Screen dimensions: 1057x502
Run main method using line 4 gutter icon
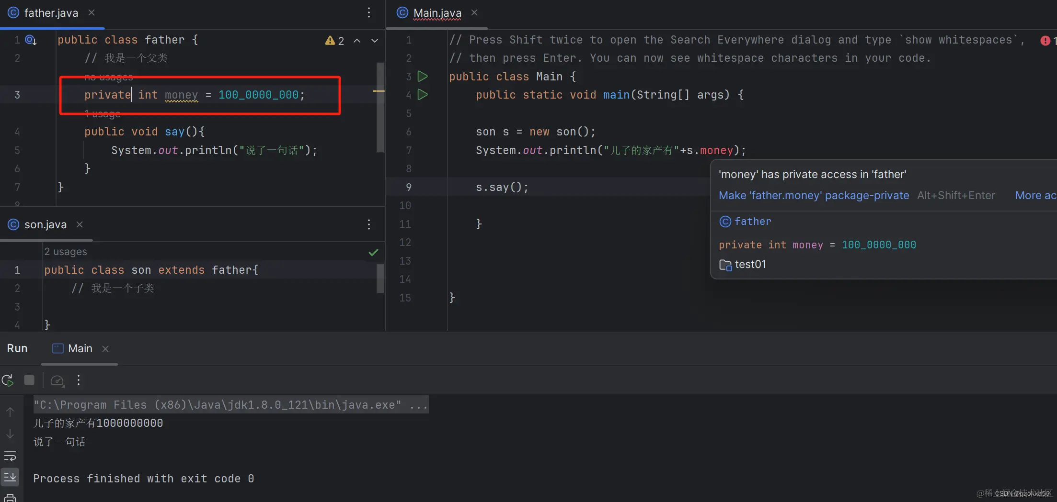423,94
